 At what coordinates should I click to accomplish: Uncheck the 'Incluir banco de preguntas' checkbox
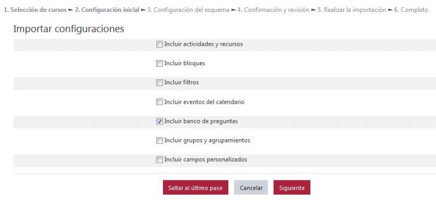click(160, 122)
